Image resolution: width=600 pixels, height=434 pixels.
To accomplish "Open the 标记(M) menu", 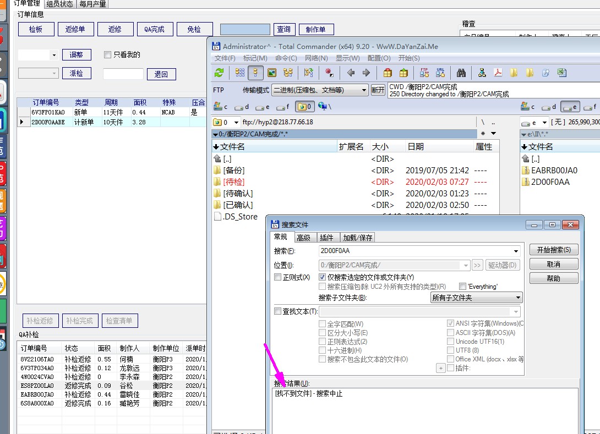I will click(255, 58).
